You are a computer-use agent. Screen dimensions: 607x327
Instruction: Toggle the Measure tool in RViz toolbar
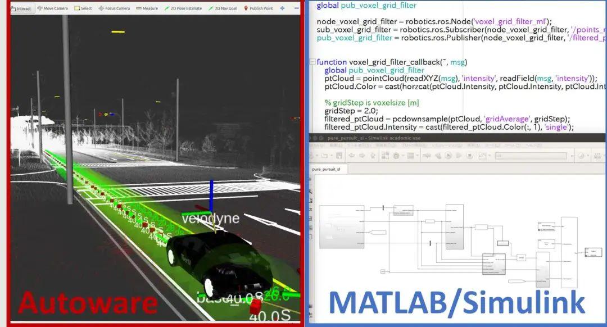point(148,8)
